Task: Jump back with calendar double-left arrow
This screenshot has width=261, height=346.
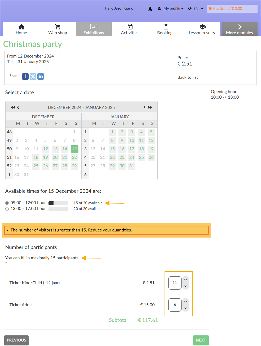Action: point(12,107)
